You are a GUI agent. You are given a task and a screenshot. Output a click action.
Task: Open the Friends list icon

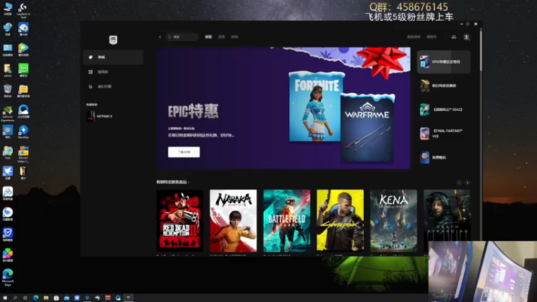[x=454, y=37]
